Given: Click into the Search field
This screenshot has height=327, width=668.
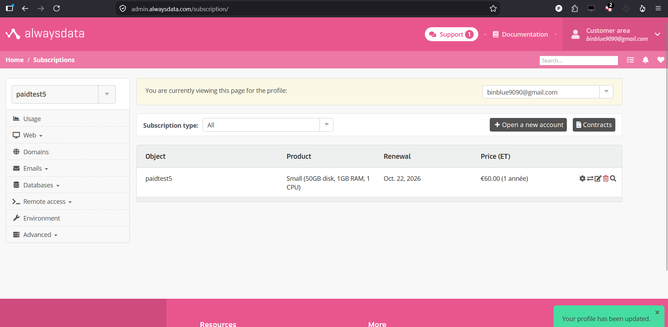Looking at the screenshot, I should pyautogui.click(x=579, y=60).
